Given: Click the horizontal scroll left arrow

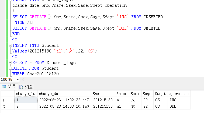Looking at the screenshot, I should [23, 79].
